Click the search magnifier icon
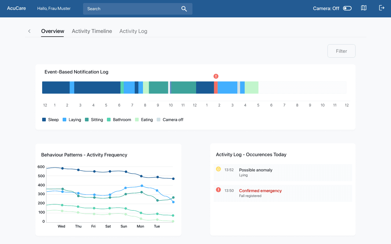Viewport: 391px width, 244px height. click(x=184, y=9)
